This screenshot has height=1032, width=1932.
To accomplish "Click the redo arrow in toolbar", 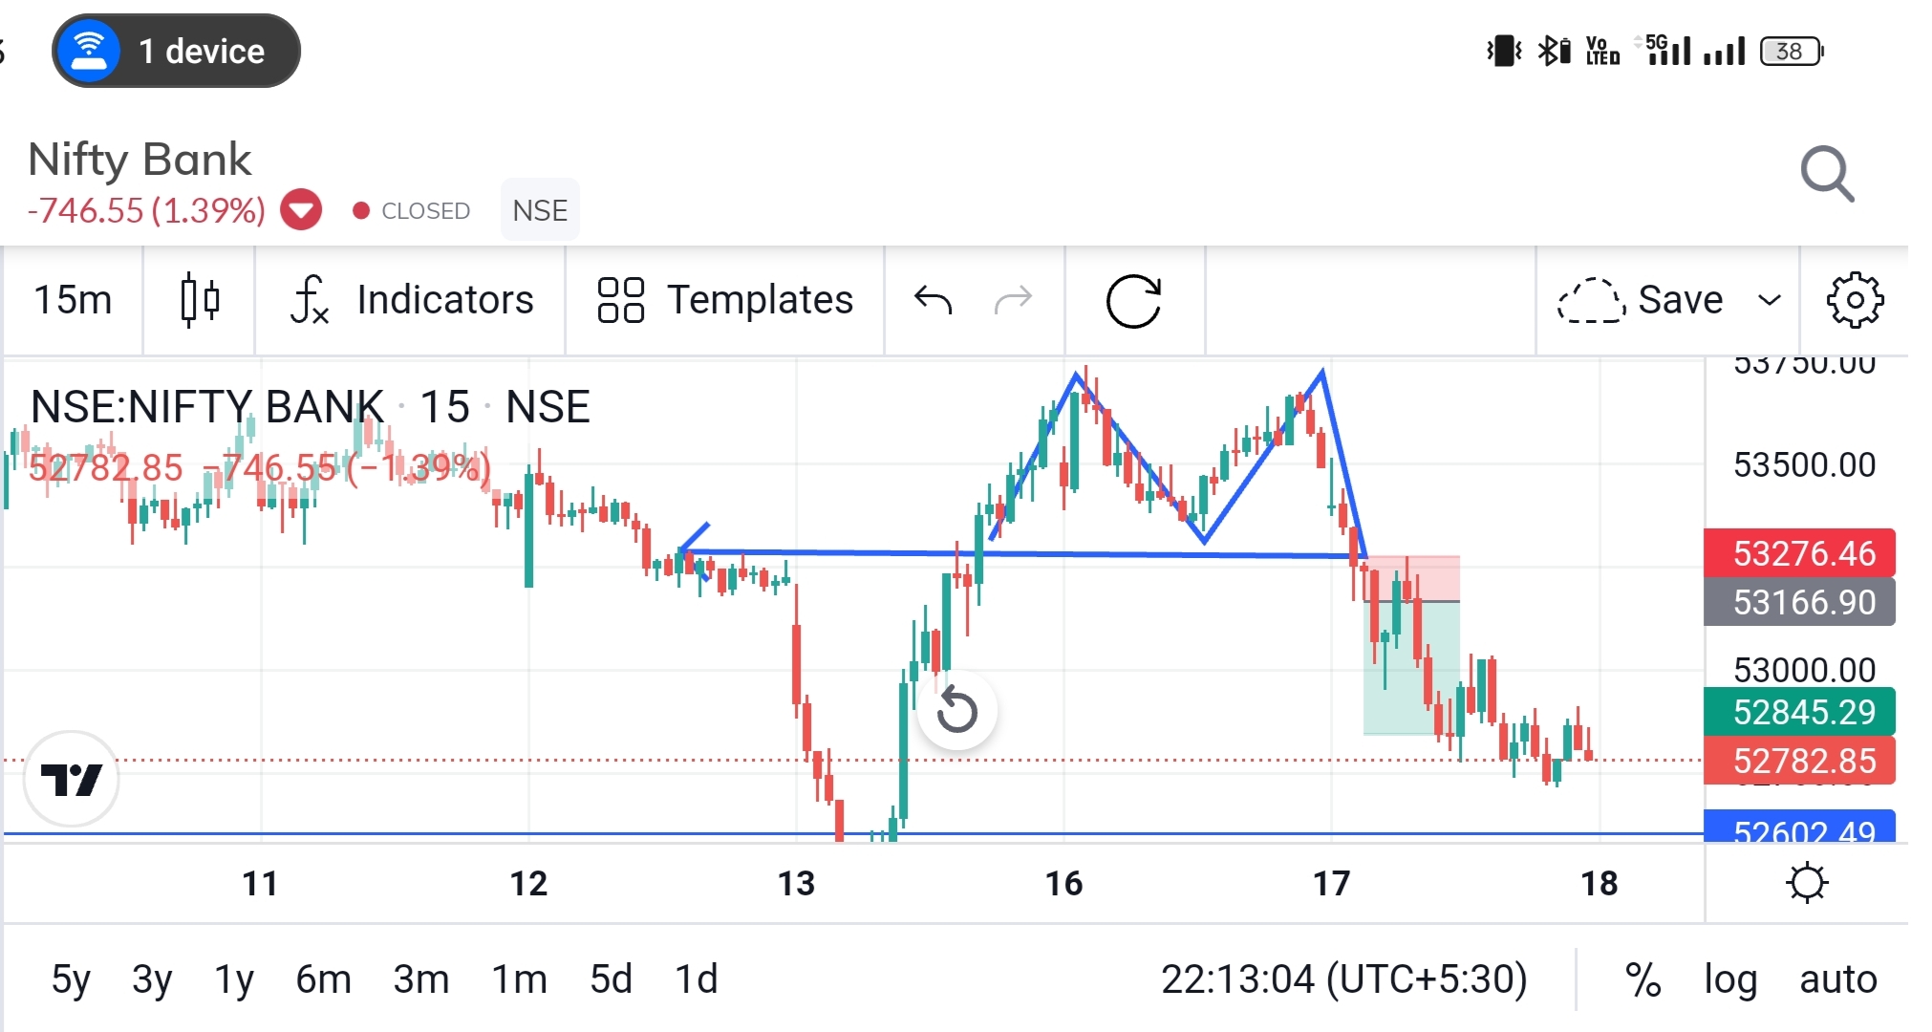I will point(1013,300).
